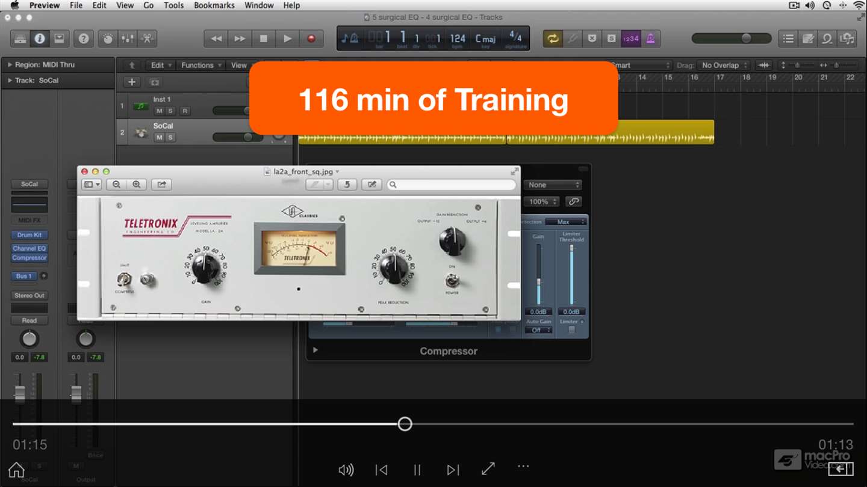Click the Drum Kit instrument slot
The height and width of the screenshot is (487, 867).
pos(30,235)
